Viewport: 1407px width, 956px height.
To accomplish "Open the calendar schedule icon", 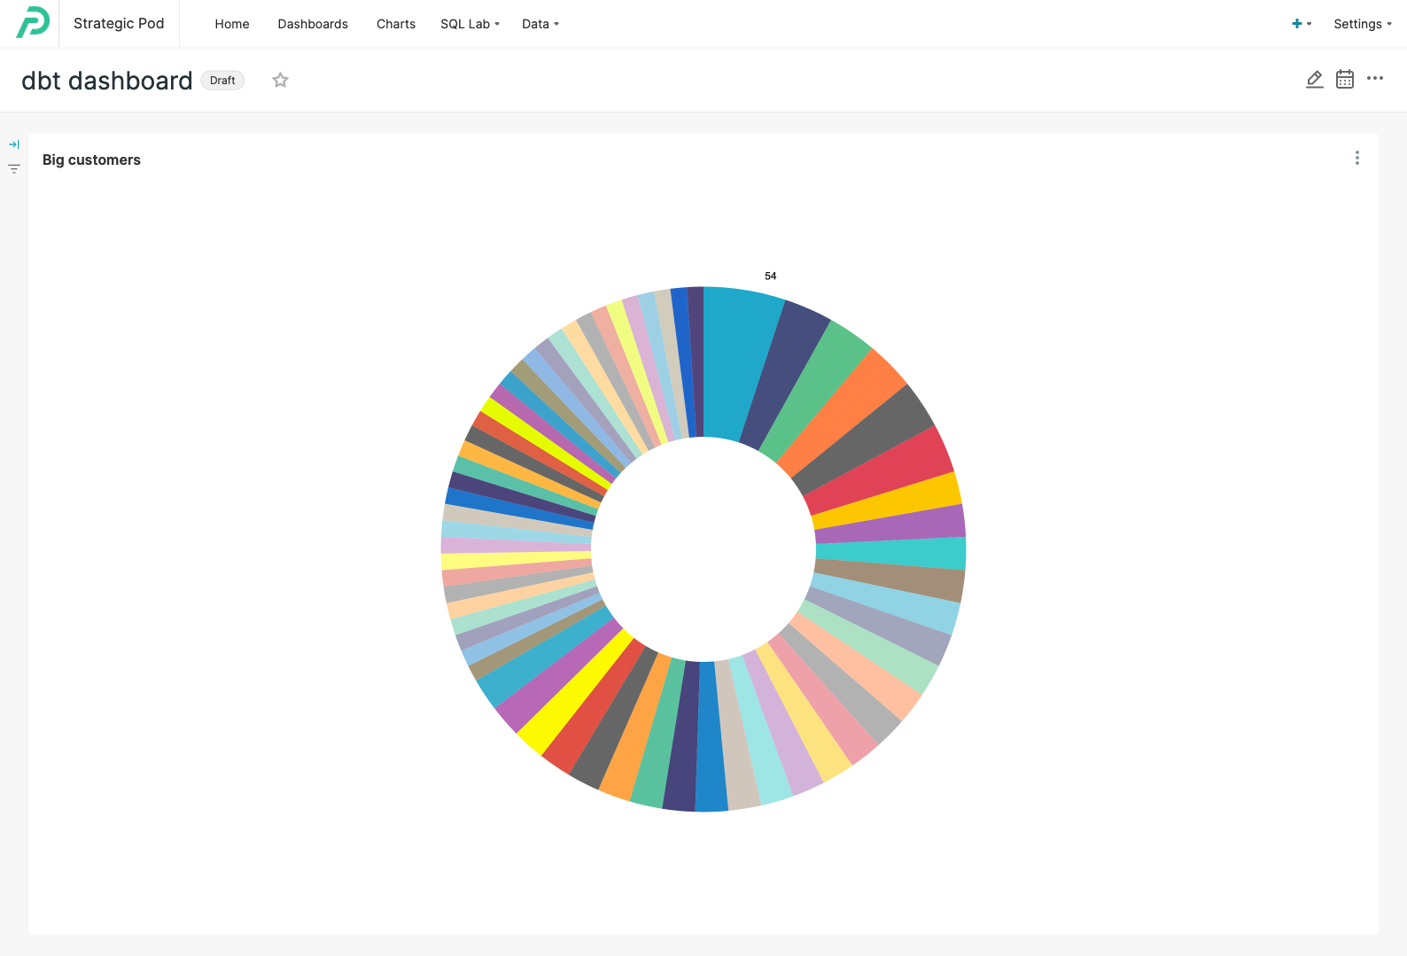I will coord(1344,80).
